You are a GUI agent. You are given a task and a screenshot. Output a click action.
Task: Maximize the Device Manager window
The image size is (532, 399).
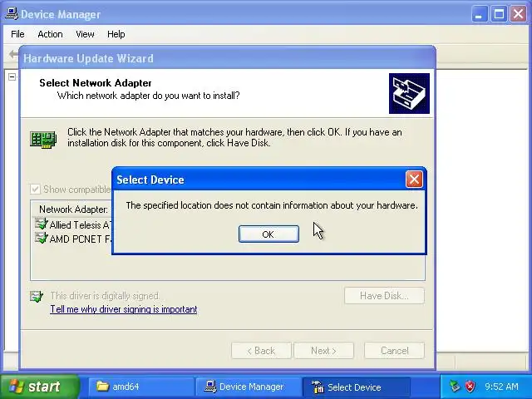499,14
